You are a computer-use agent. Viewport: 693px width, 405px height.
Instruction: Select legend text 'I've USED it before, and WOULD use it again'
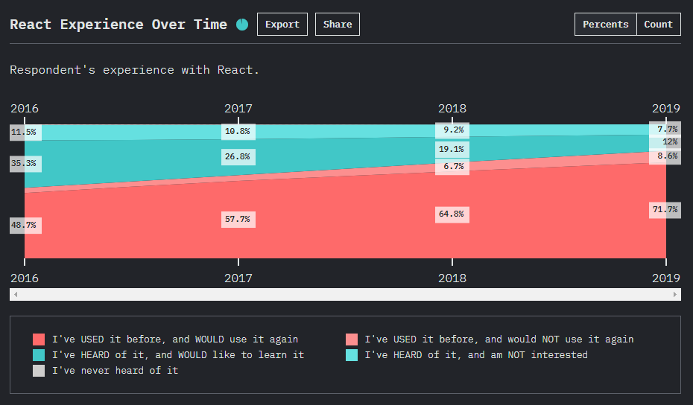click(x=175, y=339)
